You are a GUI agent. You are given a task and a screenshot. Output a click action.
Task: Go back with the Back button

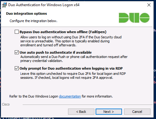tap(81, 112)
